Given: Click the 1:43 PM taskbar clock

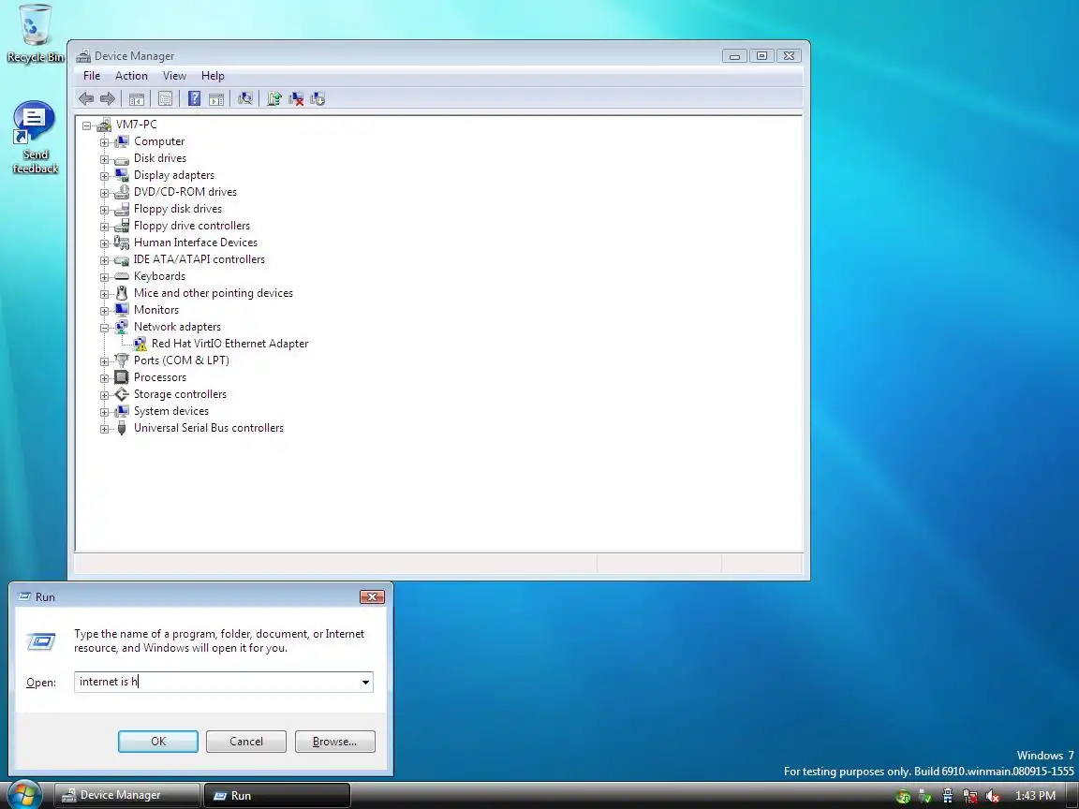Looking at the screenshot, I should [1035, 796].
